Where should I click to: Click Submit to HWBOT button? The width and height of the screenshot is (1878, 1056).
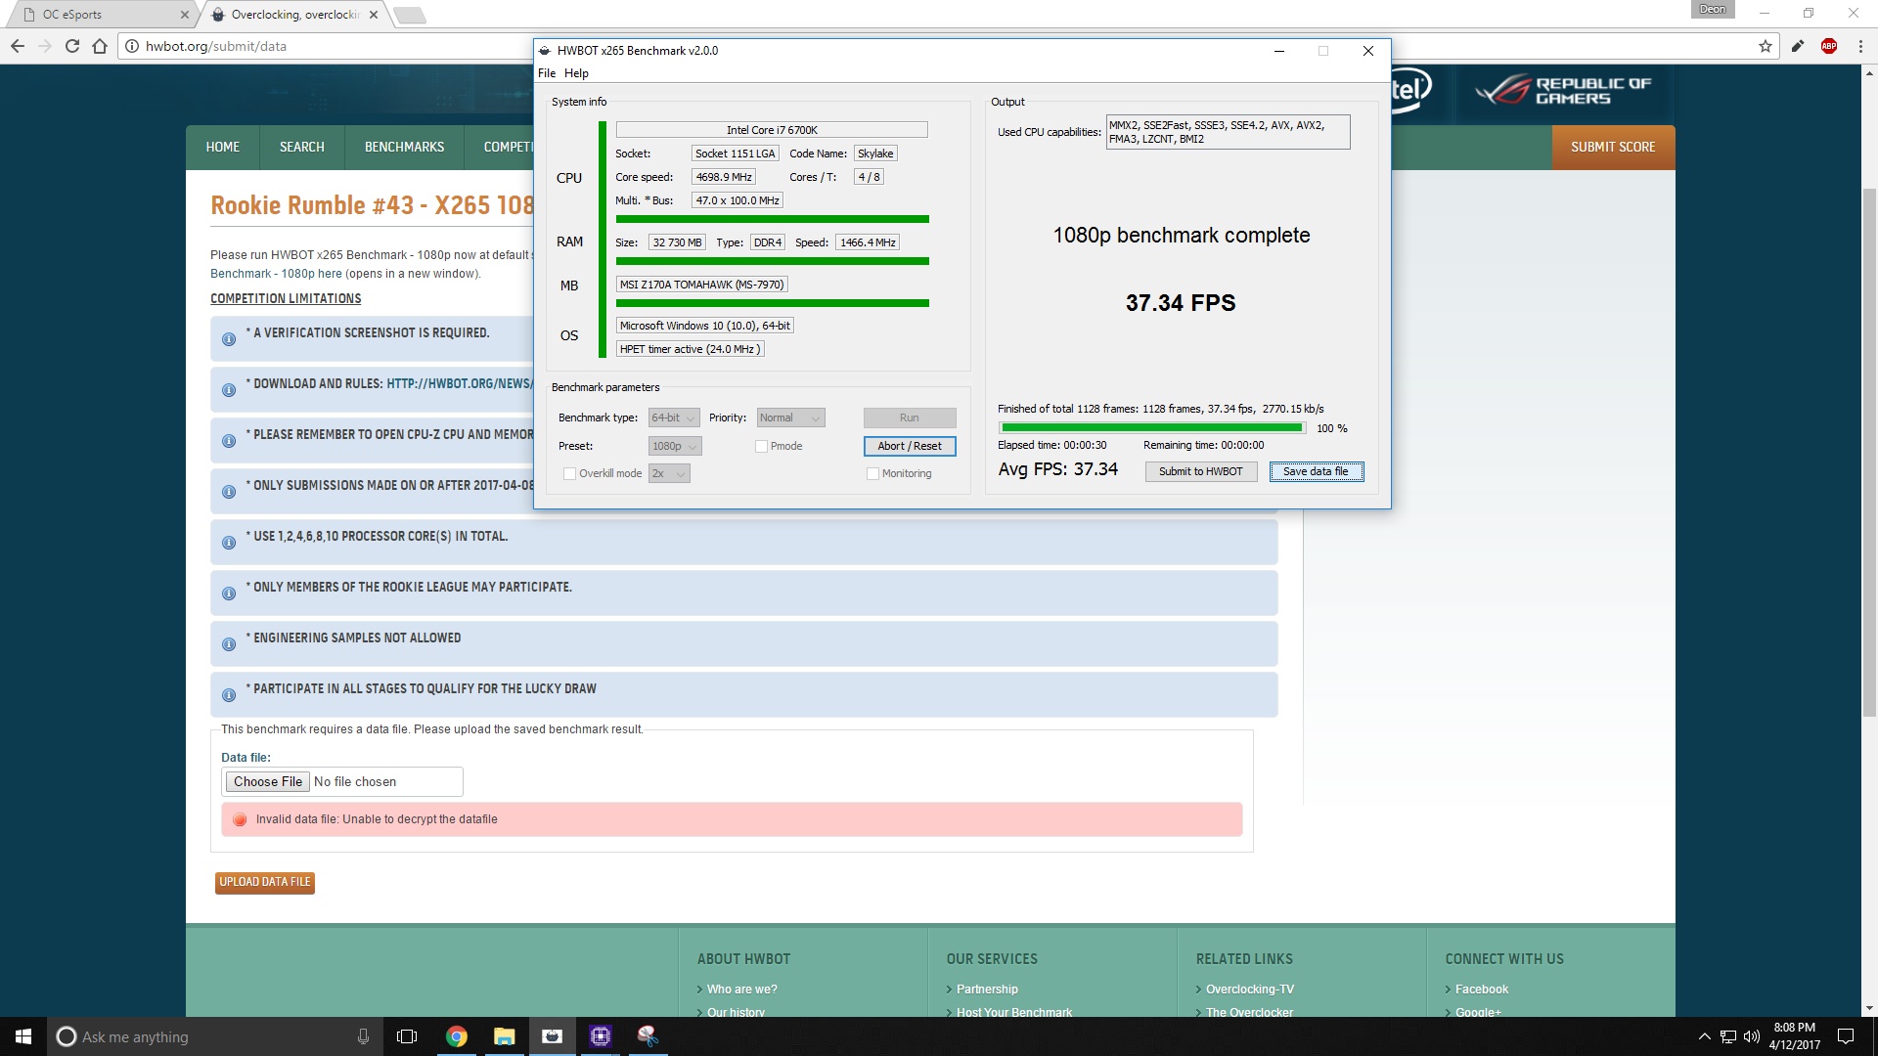(x=1201, y=471)
